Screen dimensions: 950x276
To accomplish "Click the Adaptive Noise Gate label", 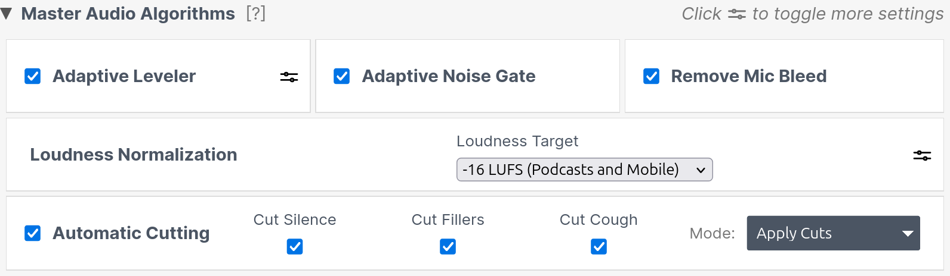I will [449, 76].
